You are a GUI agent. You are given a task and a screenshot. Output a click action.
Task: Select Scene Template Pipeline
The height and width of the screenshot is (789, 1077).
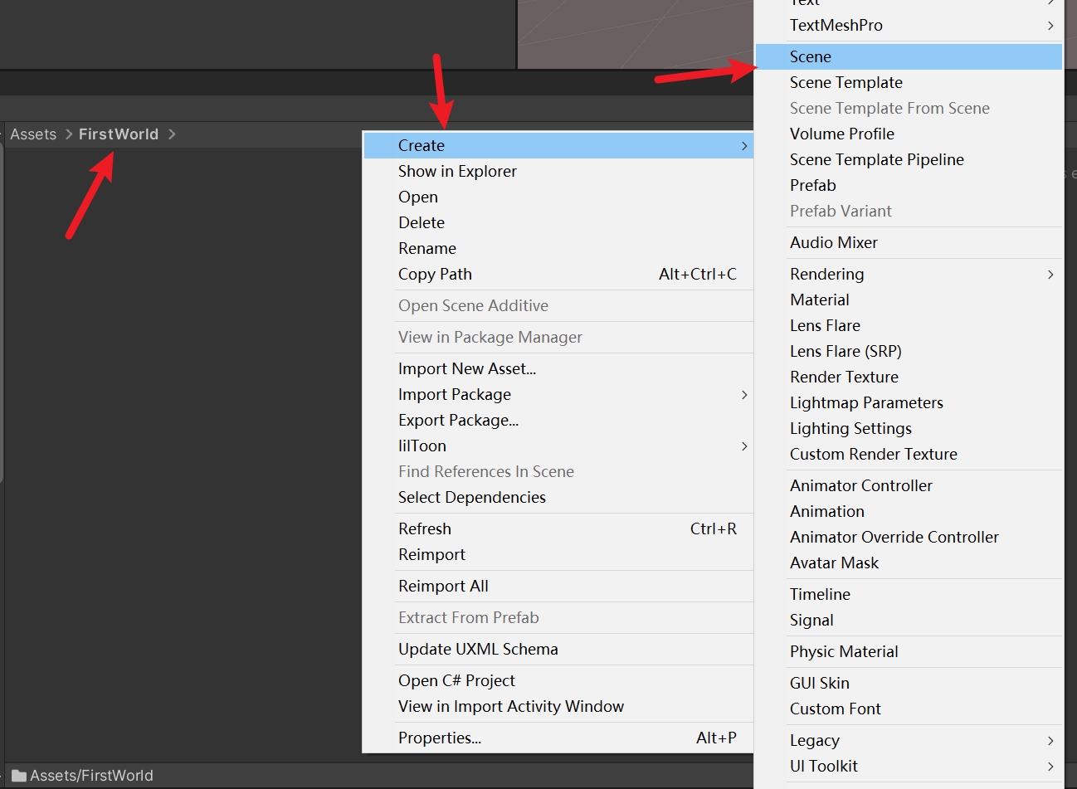pos(909,159)
